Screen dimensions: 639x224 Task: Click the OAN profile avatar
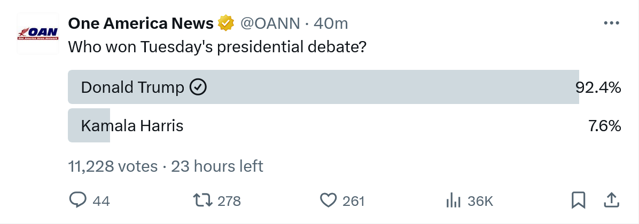pos(37,33)
